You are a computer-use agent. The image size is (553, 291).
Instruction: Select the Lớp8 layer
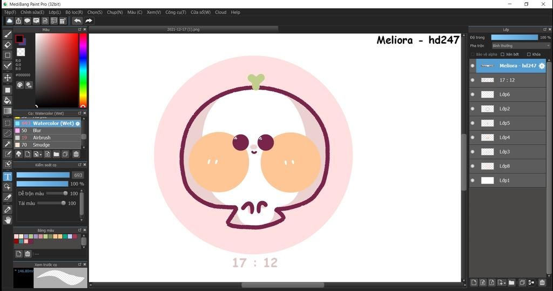511,166
